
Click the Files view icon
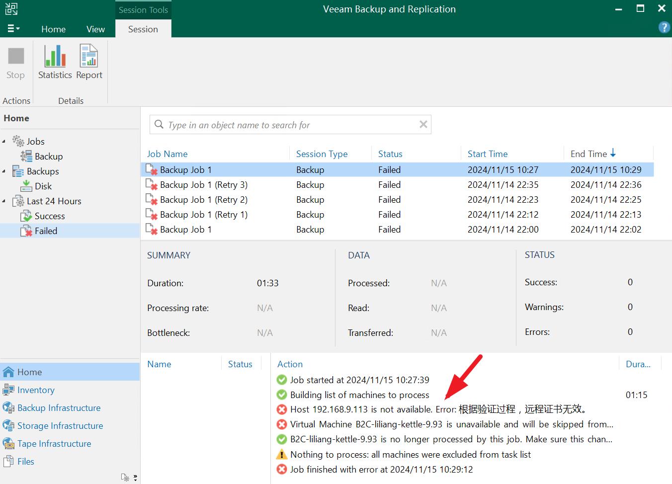pyautogui.click(x=8, y=461)
